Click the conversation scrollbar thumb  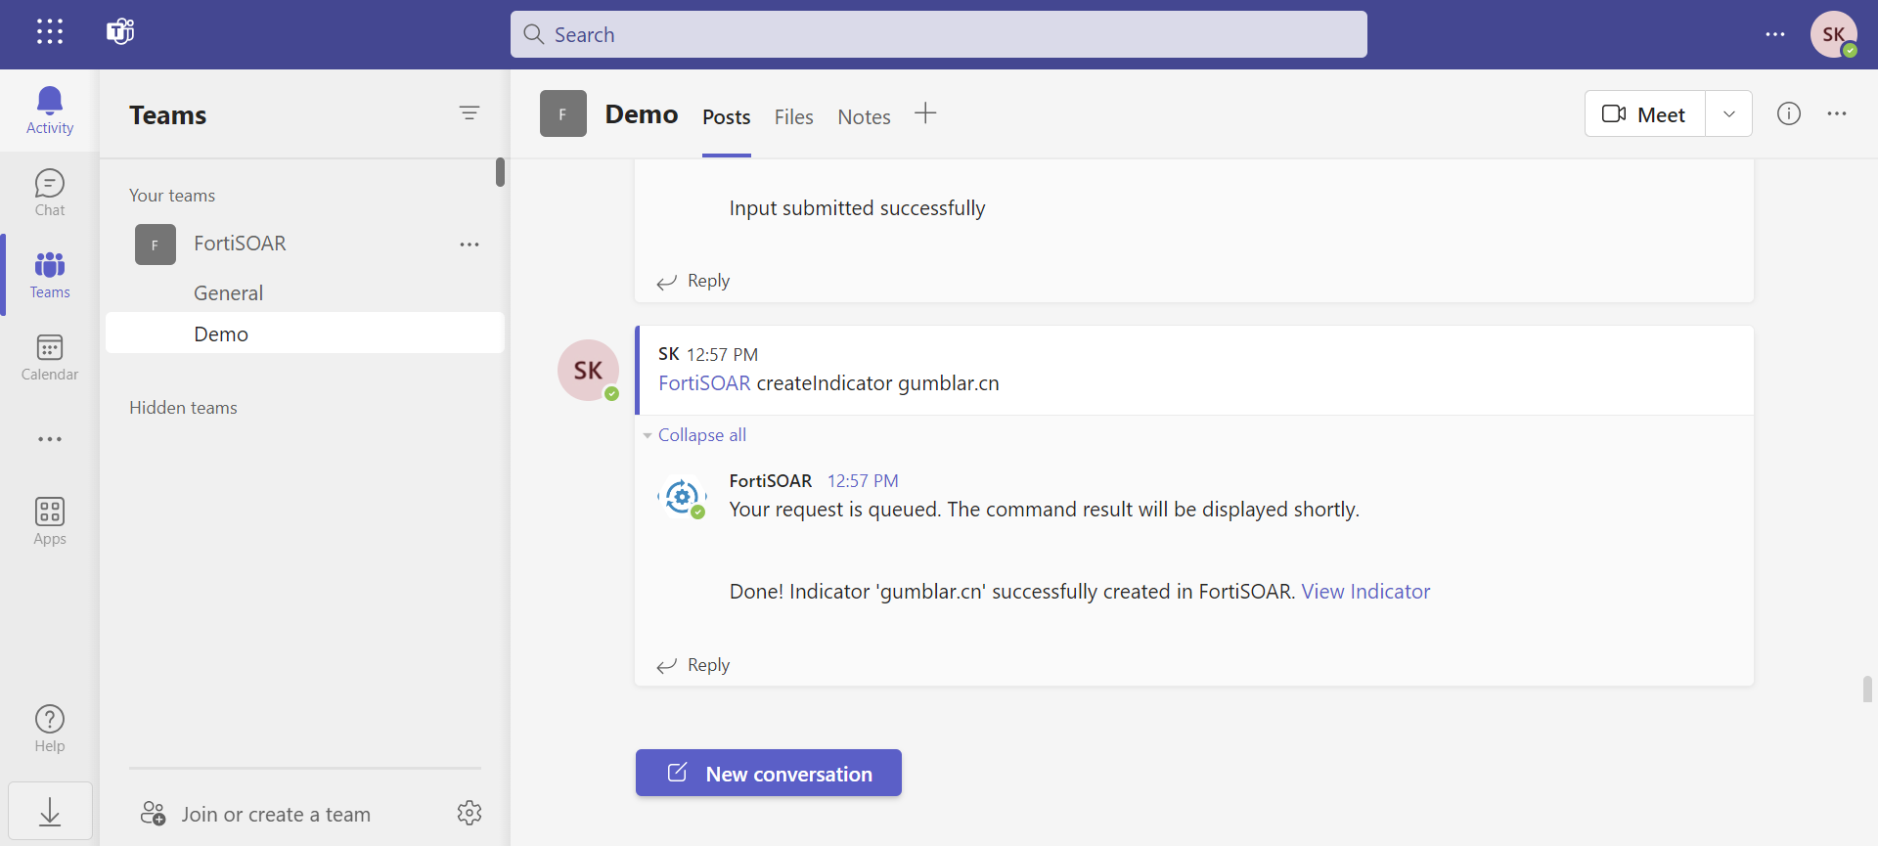1867,689
